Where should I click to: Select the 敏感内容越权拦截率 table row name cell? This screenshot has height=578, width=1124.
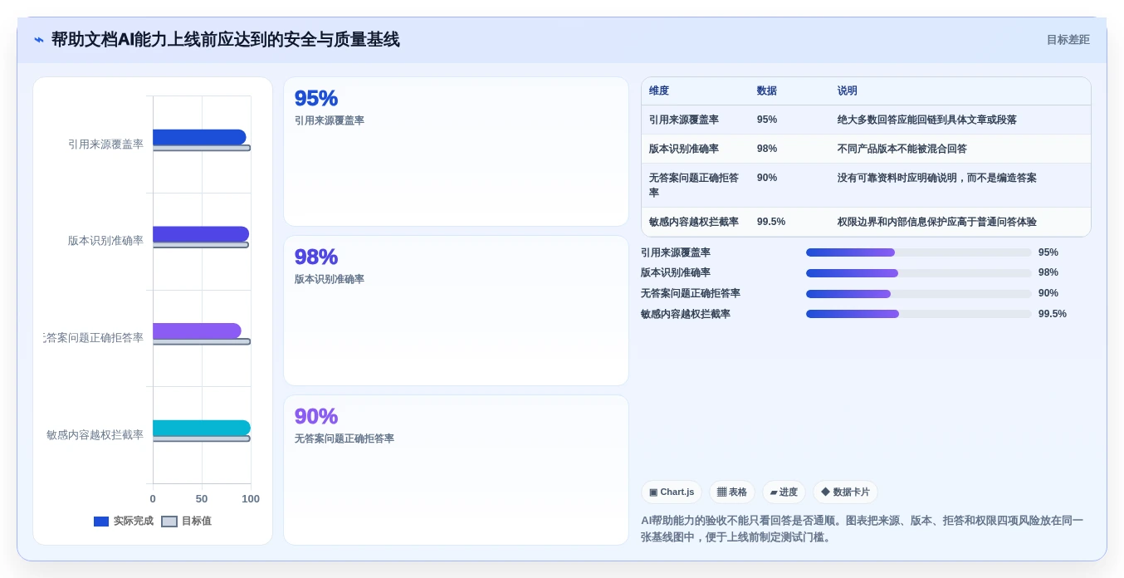694,222
